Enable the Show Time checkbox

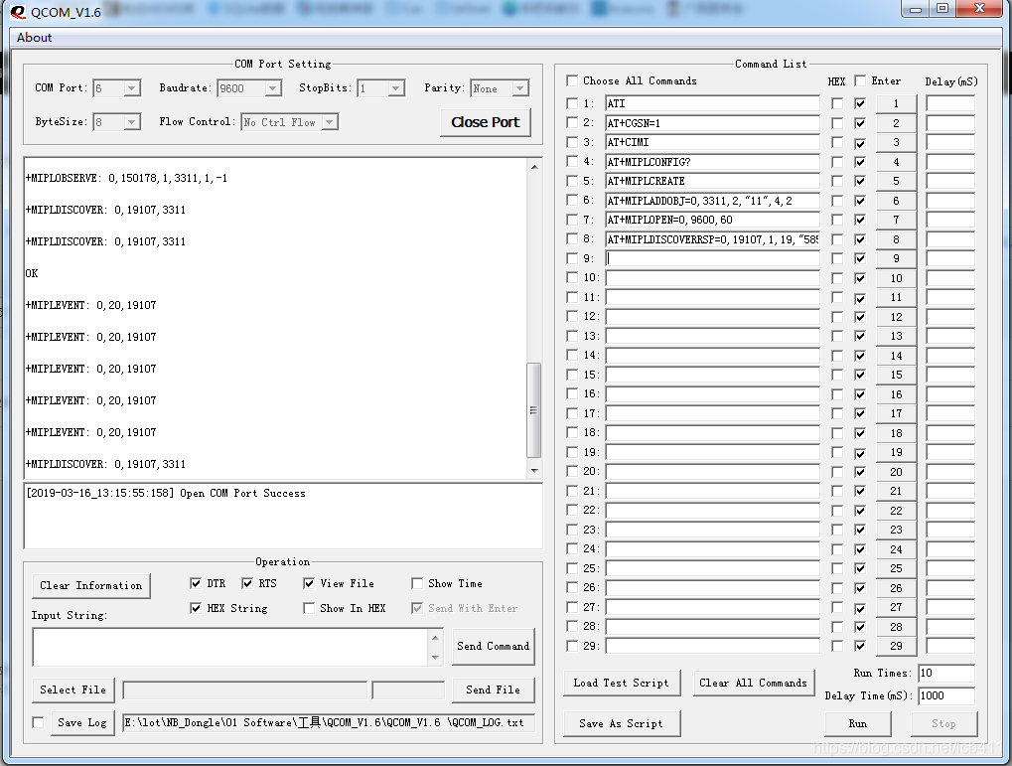point(417,583)
